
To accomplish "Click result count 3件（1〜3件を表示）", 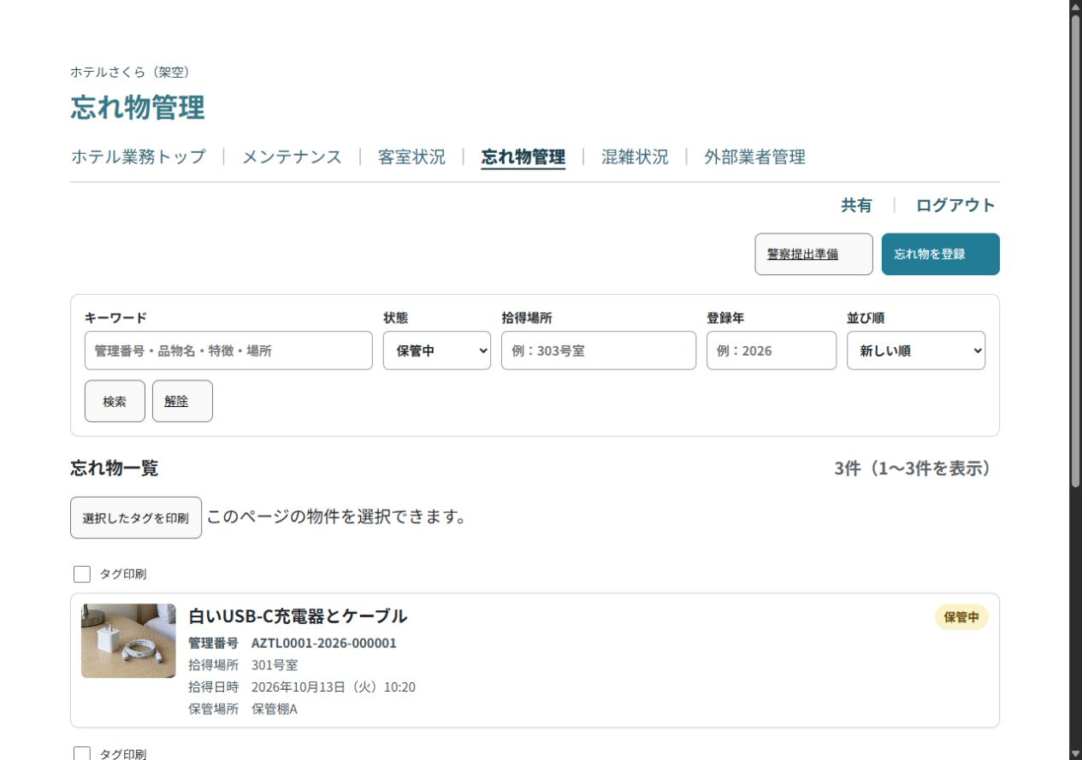I will click(913, 468).
